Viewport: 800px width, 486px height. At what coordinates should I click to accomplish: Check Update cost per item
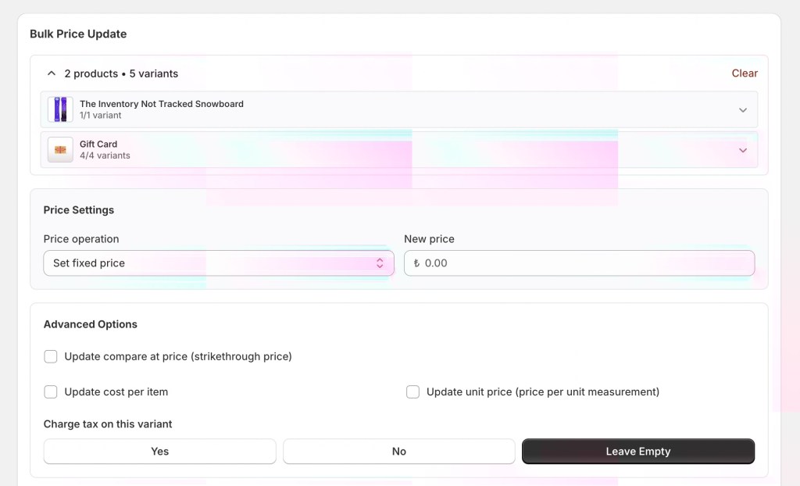[51, 391]
